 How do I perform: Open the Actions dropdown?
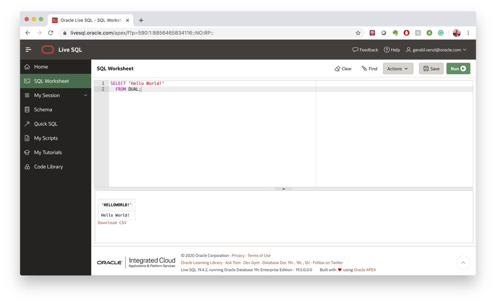coord(398,69)
